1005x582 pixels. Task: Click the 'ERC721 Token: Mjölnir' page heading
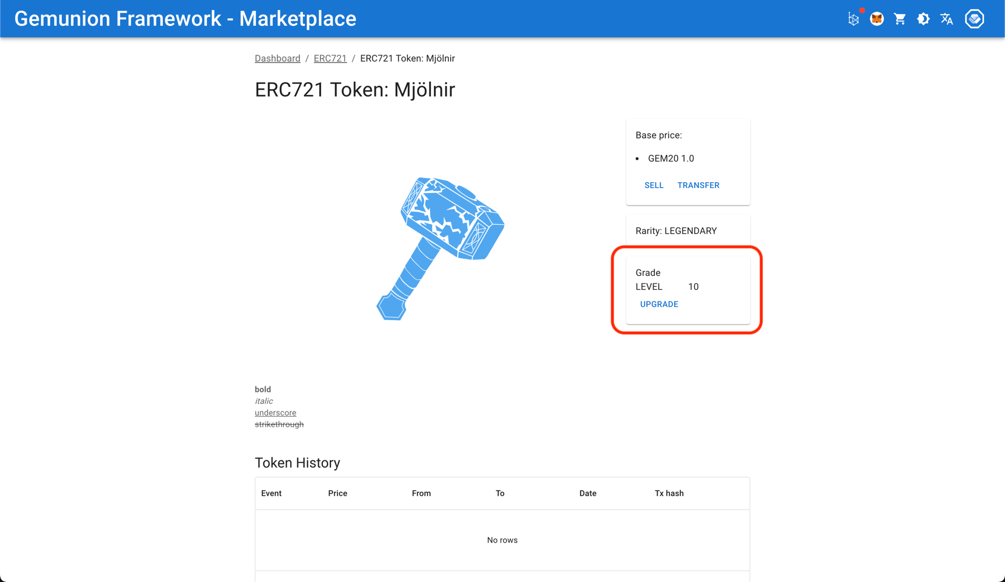355,90
